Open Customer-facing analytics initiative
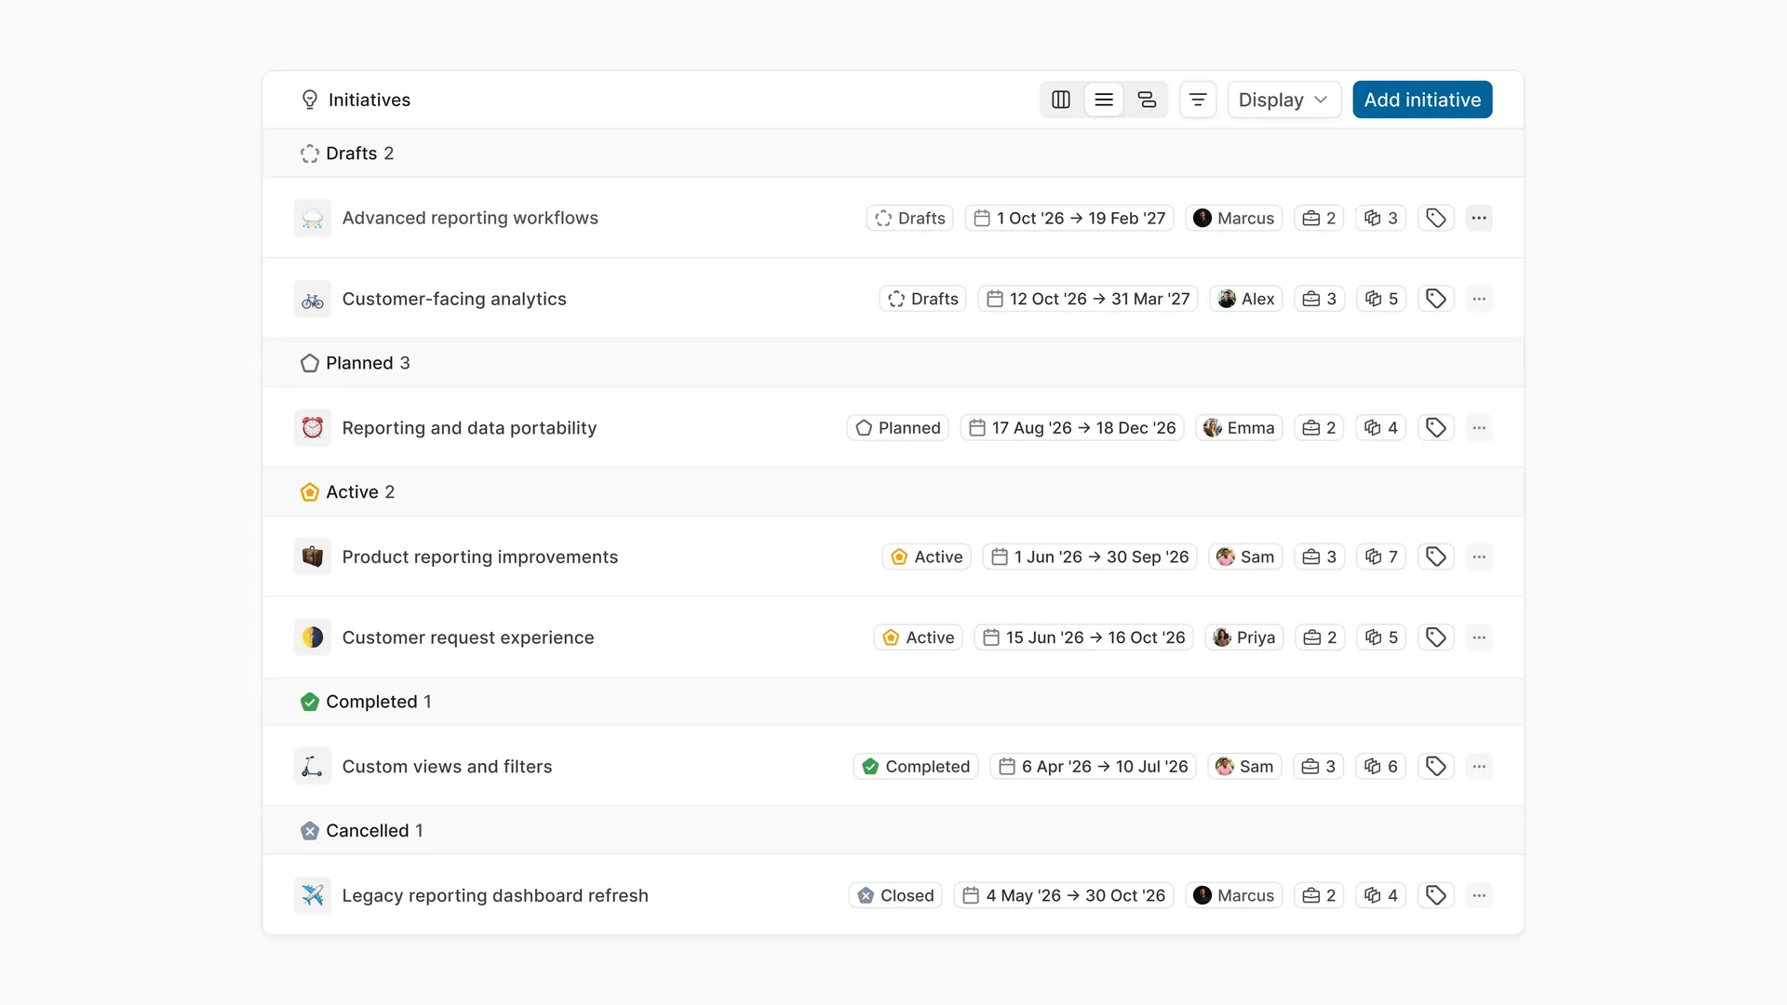Screen dimensions: 1787x1005 click(454, 299)
